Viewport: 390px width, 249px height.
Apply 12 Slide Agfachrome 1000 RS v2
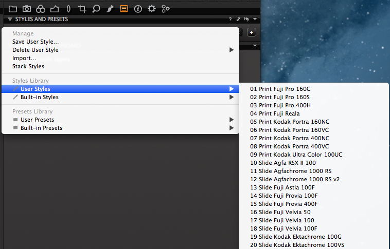click(x=314, y=179)
